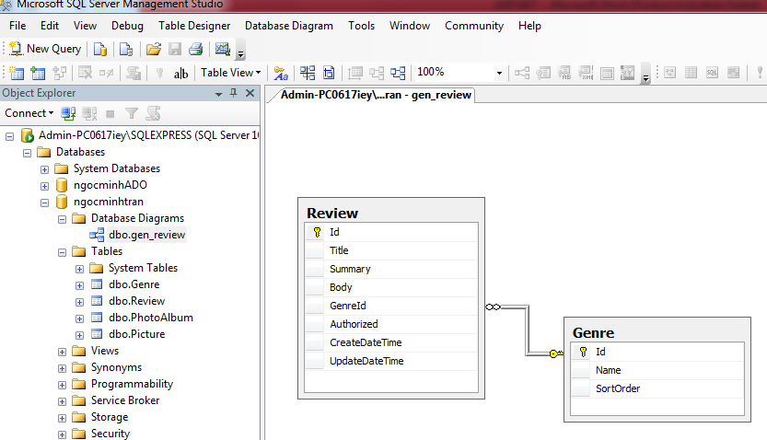Screen dimensions: 767x440
Task: Open file with the folder icon
Action: (x=154, y=49)
